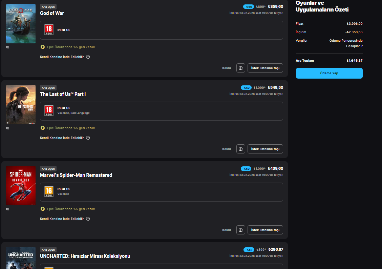Click Kendi Kendine İade Edilebilir under God of War

tap(62, 57)
